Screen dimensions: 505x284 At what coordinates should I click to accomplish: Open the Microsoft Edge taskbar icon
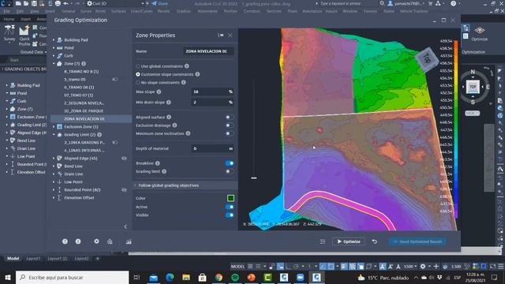[x=170, y=277]
